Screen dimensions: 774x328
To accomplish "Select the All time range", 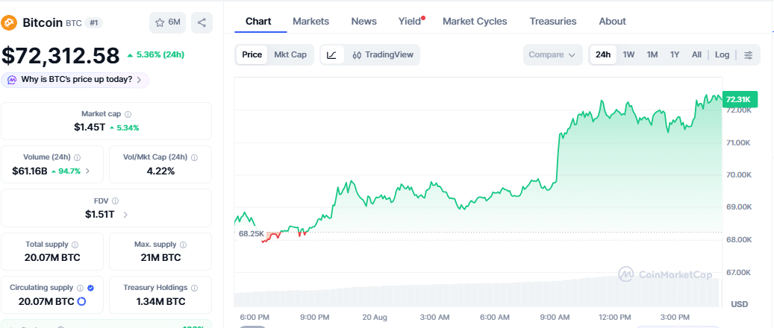I will (x=696, y=54).
